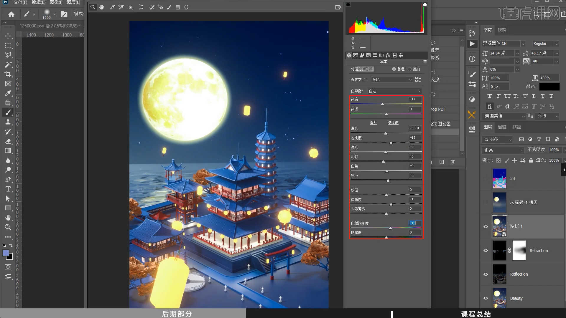Select the Crop tool in the toolbar
566x318 pixels.
[8, 74]
